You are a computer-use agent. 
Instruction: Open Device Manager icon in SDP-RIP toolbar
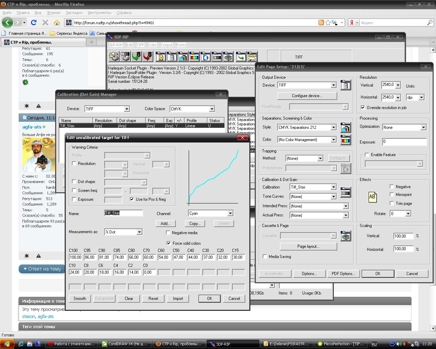tap(172, 56)
